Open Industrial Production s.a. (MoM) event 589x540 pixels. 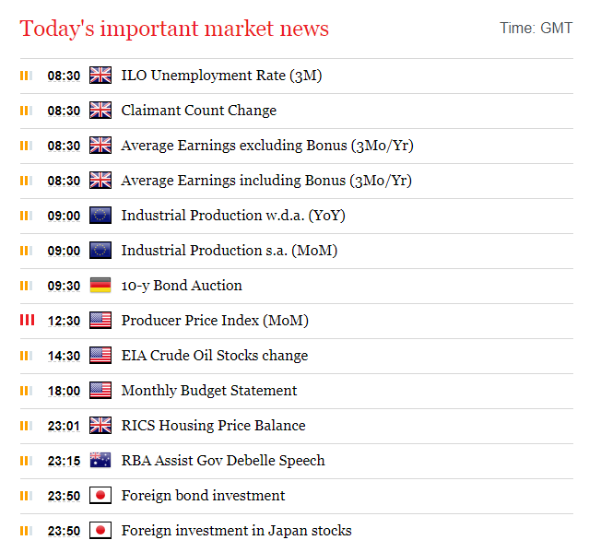230,251
